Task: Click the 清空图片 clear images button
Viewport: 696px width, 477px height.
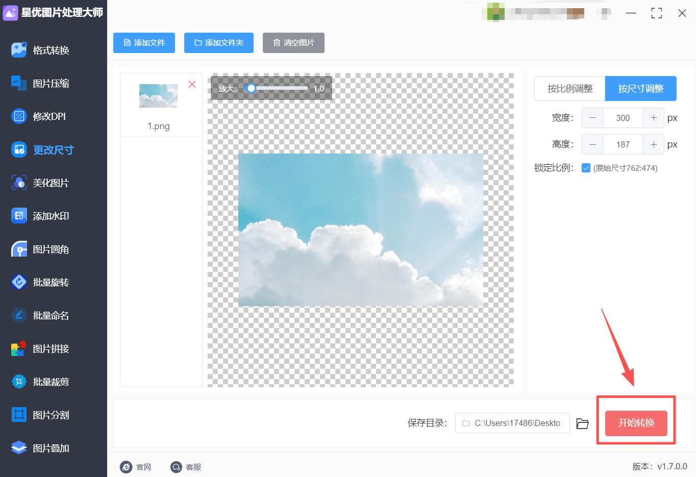Action: pos(293,43)
